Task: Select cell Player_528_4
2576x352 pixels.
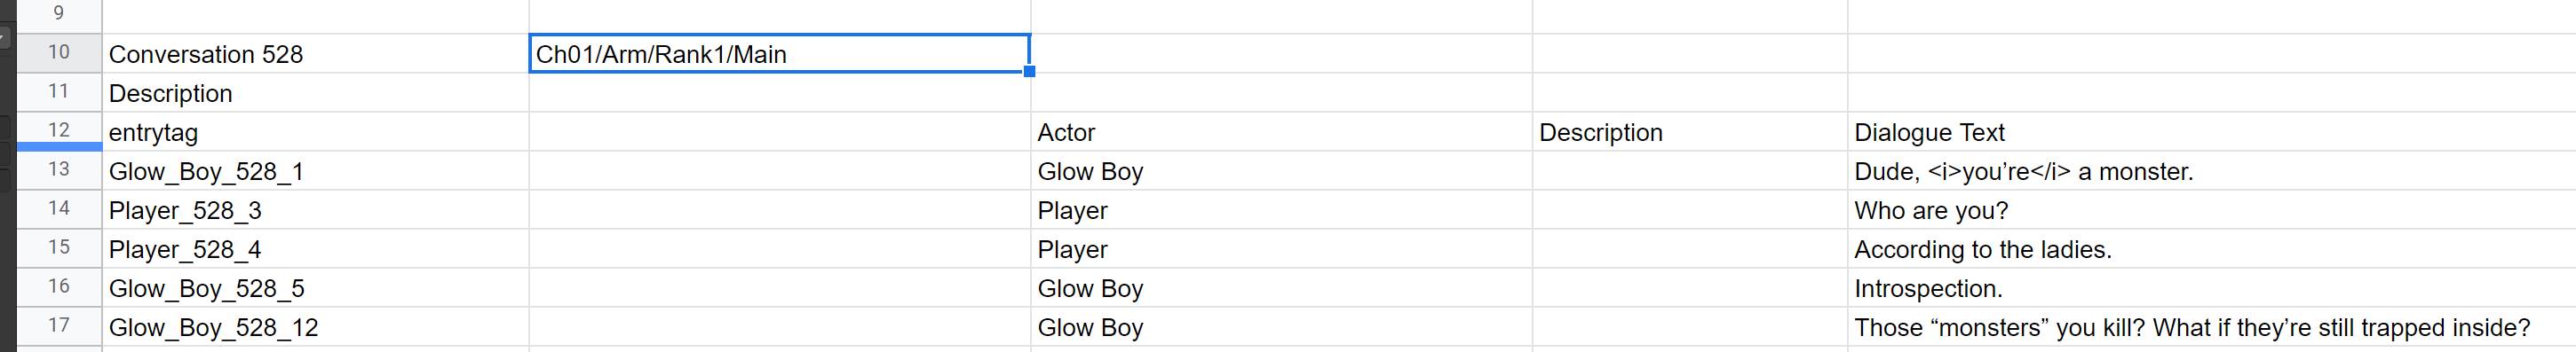Action: (315, 248)
